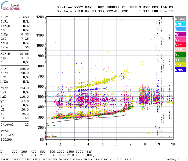
Task: Click the 1280 km height axis label
Action: pos(40,17)
